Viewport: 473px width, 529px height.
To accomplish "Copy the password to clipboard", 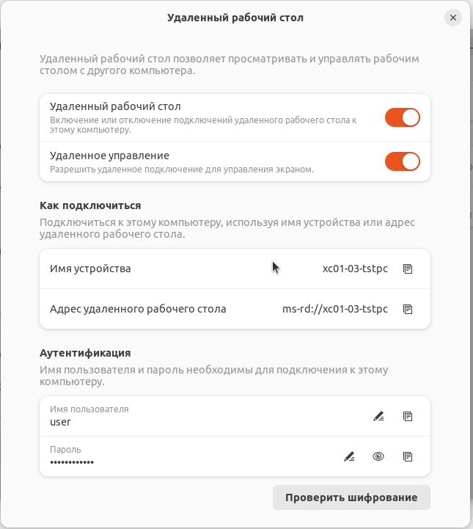I will pos(408,456).
